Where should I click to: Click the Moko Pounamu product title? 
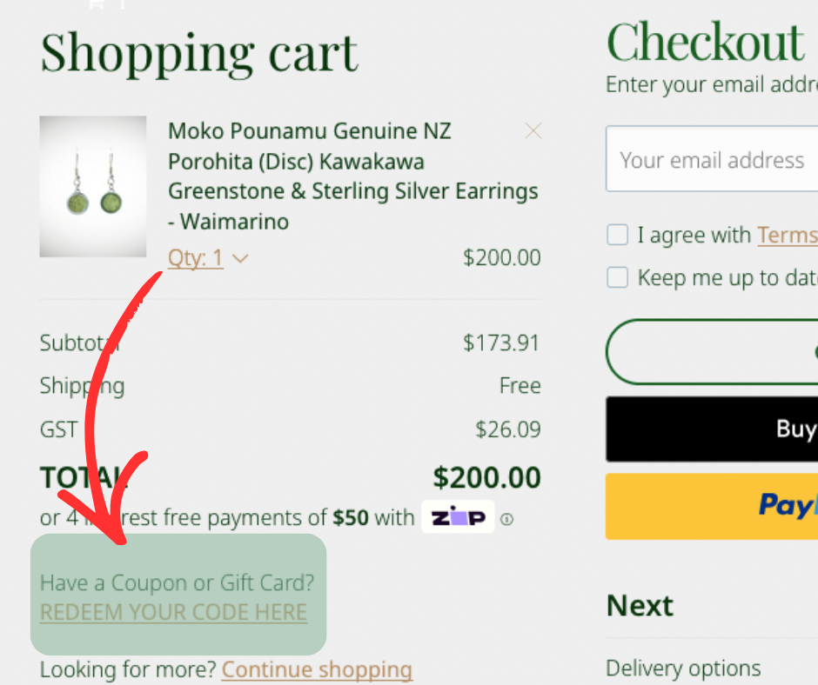353,176
